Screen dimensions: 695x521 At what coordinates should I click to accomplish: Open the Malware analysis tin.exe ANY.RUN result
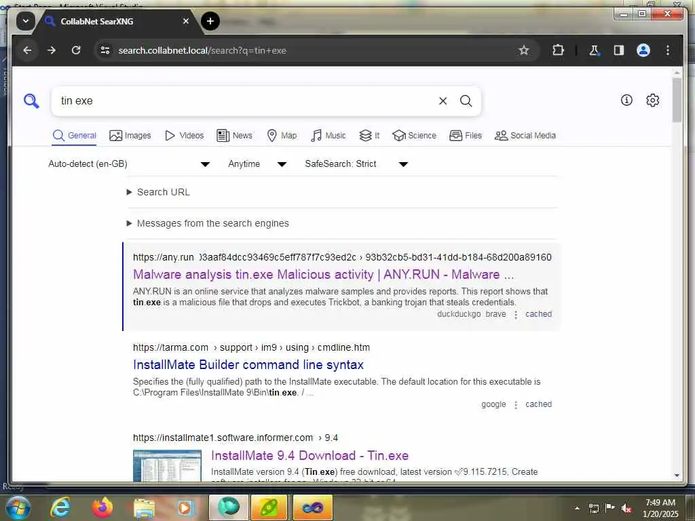pos(324,275)
